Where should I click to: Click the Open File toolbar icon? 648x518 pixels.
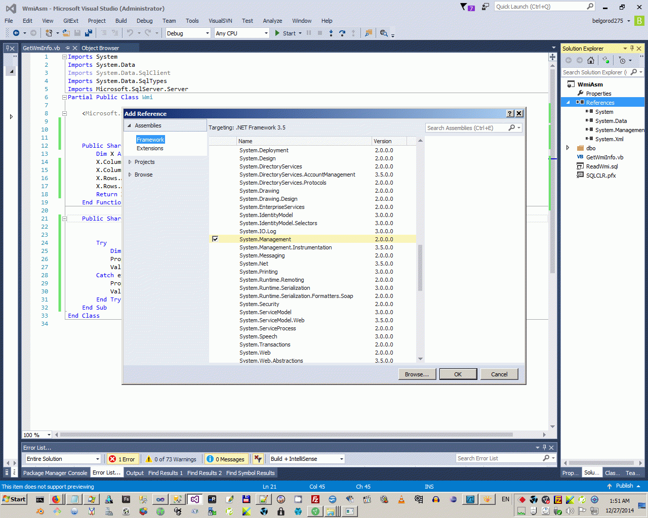[x=66, y=33]
